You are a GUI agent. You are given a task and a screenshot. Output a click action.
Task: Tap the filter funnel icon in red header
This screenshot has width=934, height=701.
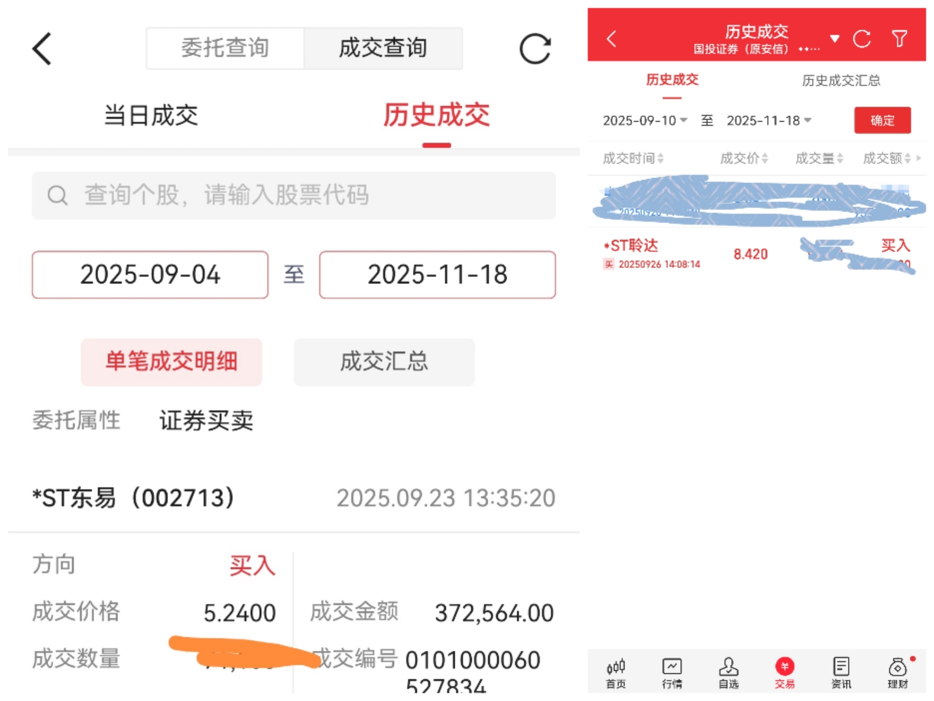pyautogui.click(x=899, y=39)
